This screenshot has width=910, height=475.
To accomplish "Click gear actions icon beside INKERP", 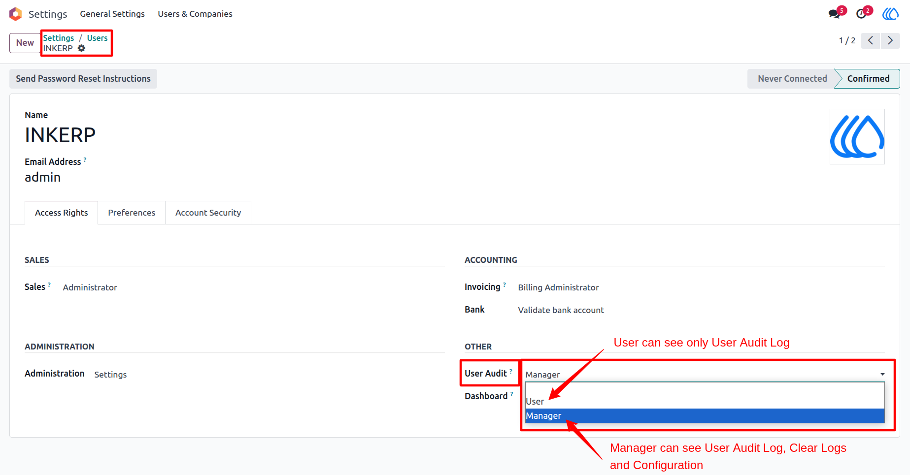I will click(x=82, y=48).
